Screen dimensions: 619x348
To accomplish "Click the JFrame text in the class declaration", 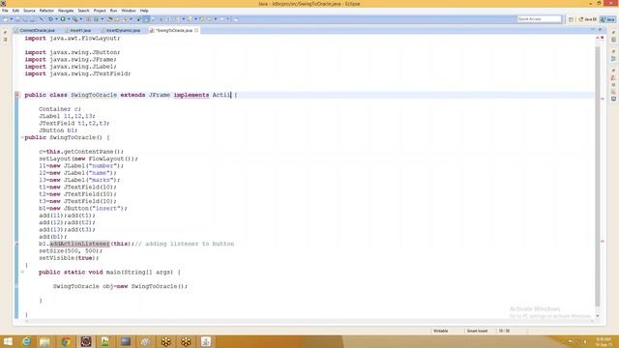I will (x=160, y=95).
